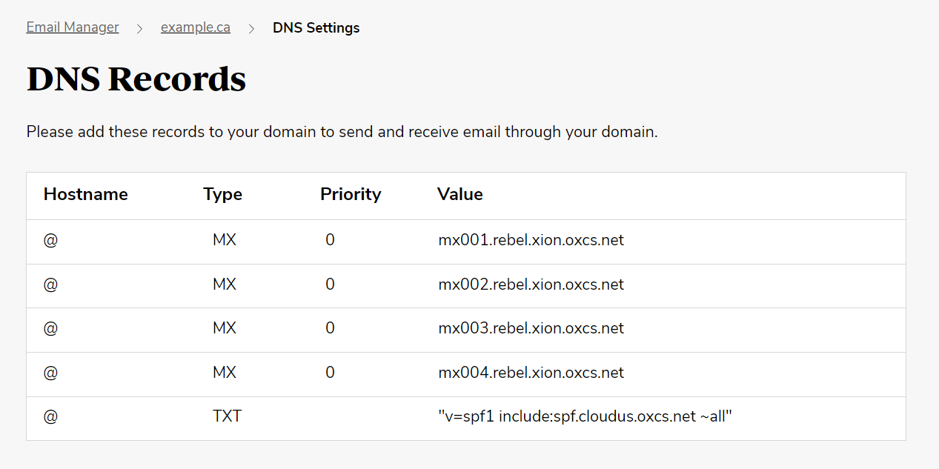Screen dimensions: 939x469
Task: Click the Type column header
Action: point(223,194)
